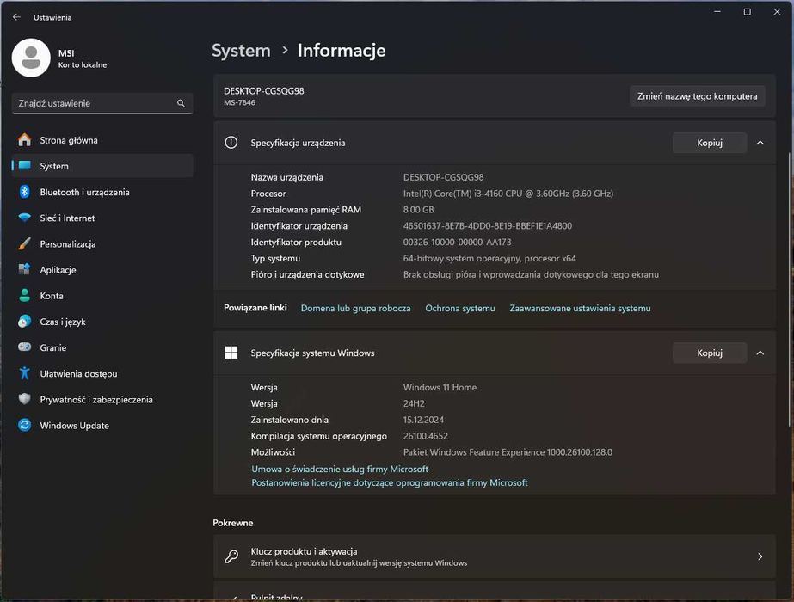Click the Konta person icon

click(x=24, y=296)
